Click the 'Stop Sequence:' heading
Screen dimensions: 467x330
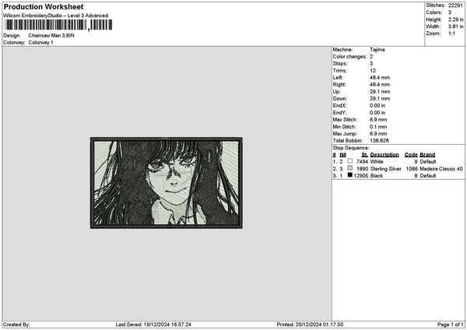tap(351, 148)
